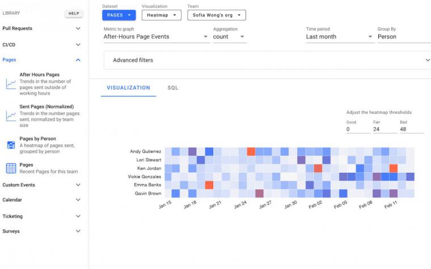Collapse the Pages section chevron

coord(78,60)
